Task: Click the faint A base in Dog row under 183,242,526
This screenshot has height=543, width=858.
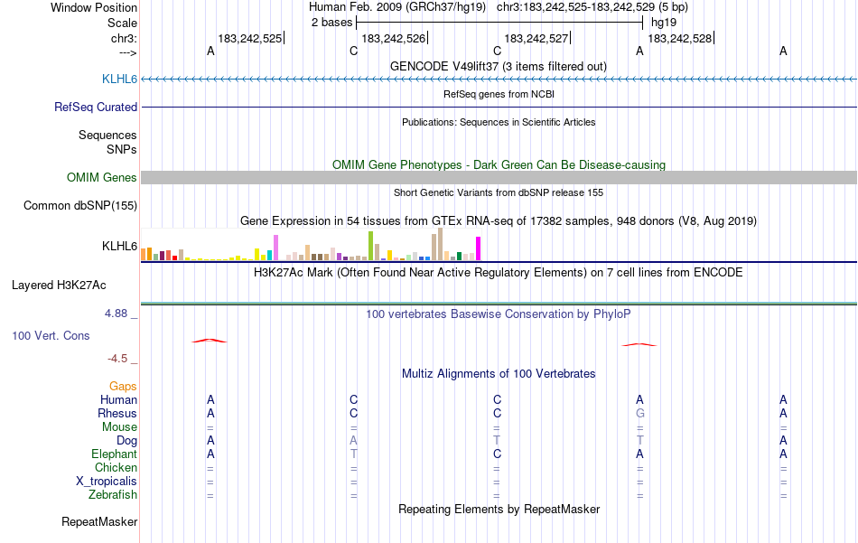Action: [x=353, y=441]
